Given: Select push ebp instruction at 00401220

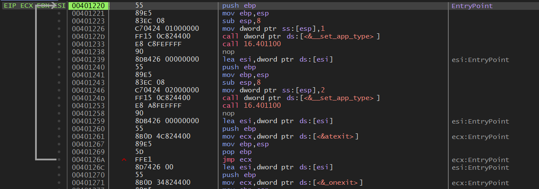Looking at the screenshot, I should 239,6.
